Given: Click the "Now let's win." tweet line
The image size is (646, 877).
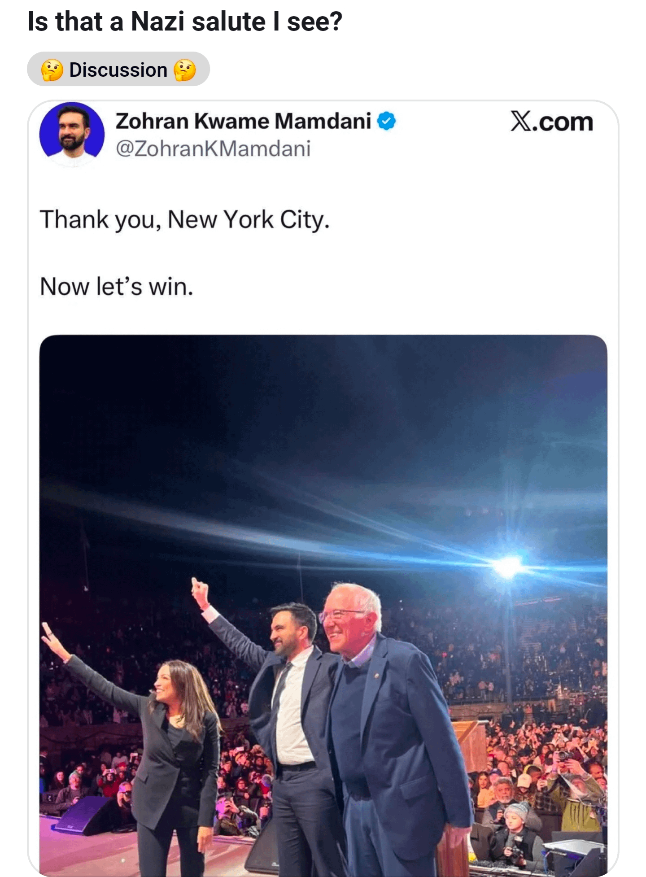Looking at the screenshot, I should 117,287.
